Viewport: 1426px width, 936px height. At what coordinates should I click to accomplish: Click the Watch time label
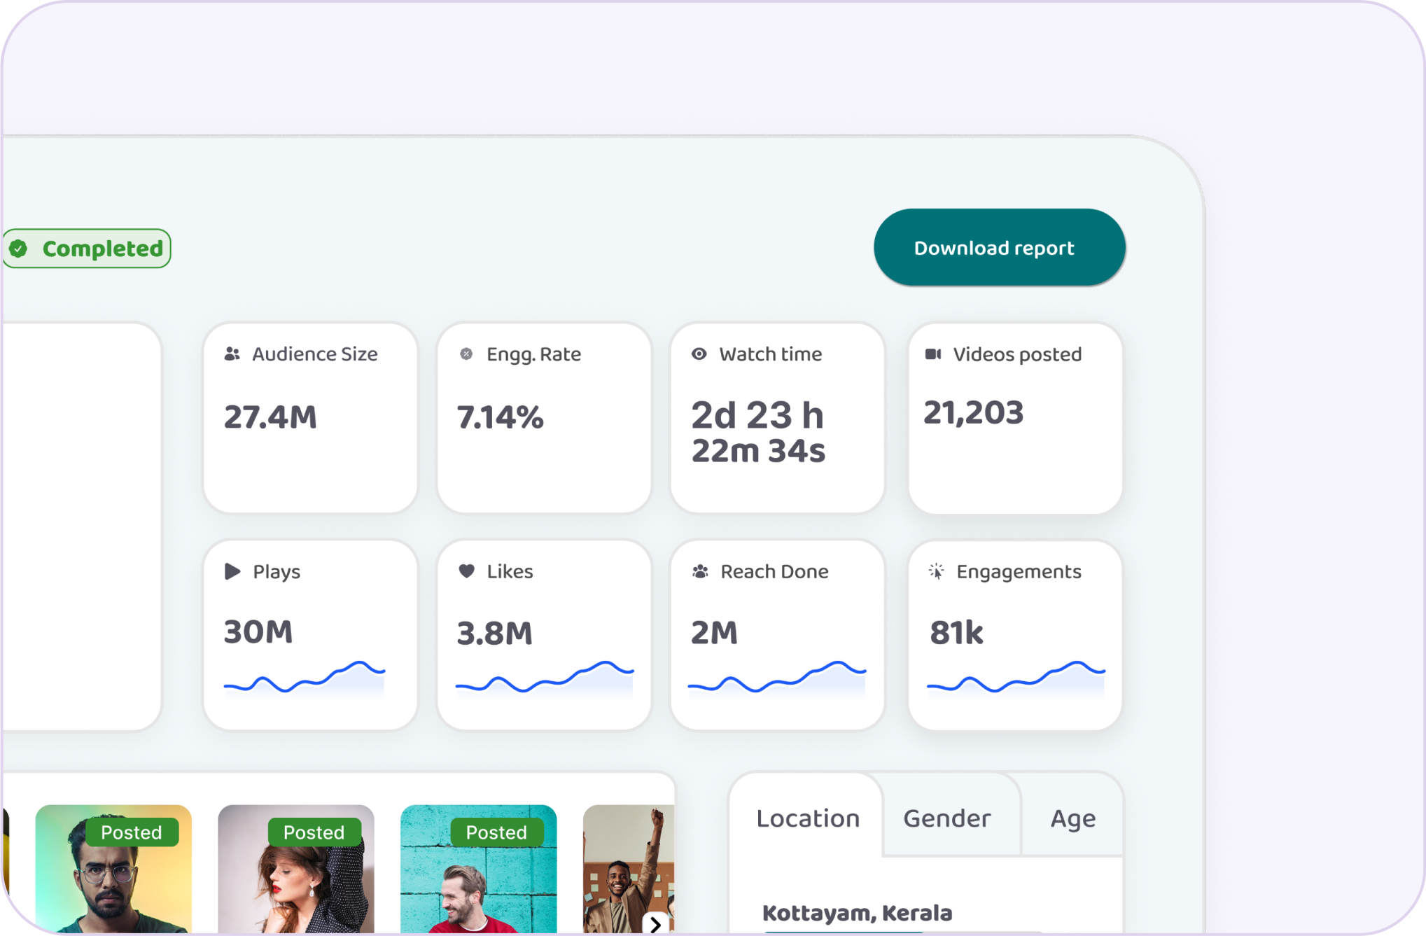771,354
